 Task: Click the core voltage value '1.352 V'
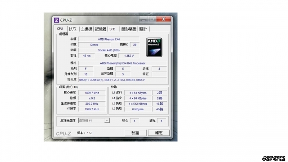(129, 56)
